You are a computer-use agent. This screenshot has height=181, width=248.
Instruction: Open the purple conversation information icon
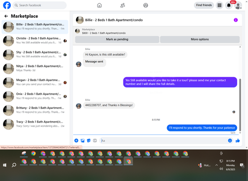(236, 20)
